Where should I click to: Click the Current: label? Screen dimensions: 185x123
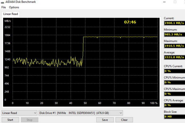169,18
